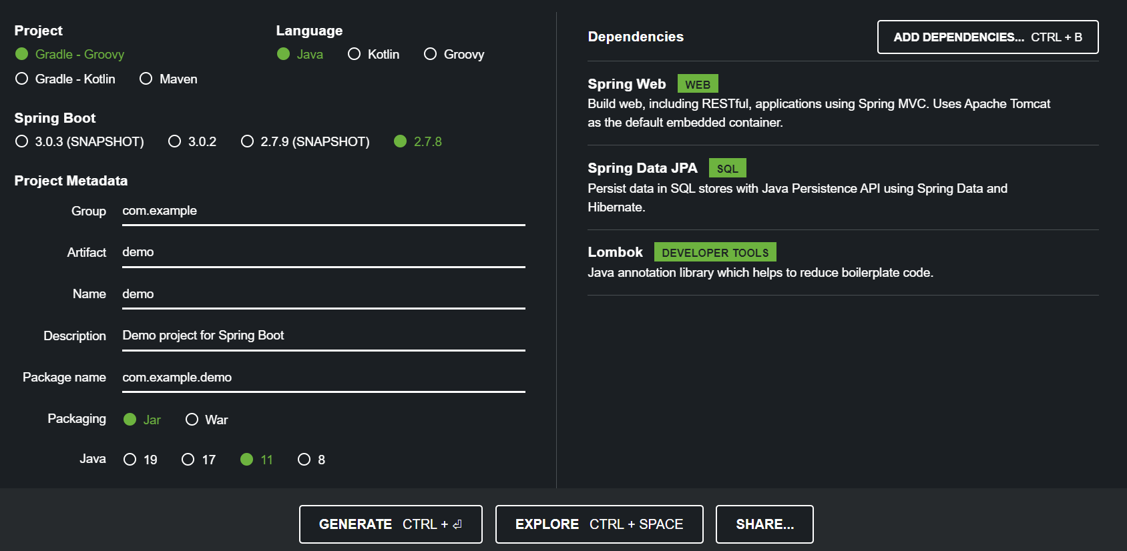Explore the generated project
1127x551 pixels.
point(599,524)
